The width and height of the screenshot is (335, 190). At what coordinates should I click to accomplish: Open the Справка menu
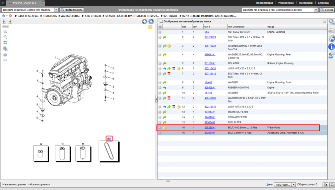pyautogui.click(x=323, y=3)
